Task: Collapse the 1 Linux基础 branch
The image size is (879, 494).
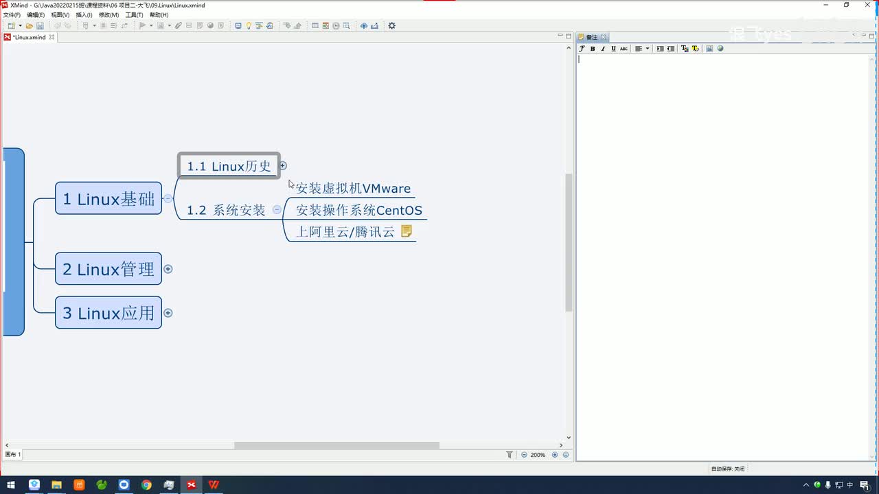Action: coord(168,198)
